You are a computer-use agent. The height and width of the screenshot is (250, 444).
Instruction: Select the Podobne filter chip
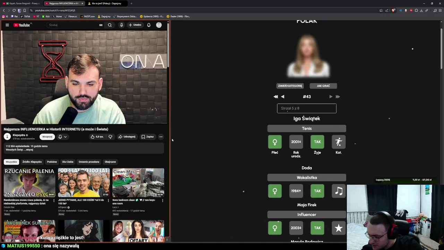(52, 162)
